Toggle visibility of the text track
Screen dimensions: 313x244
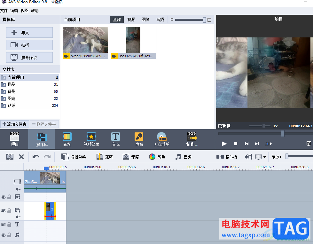click(x=3, y=224)
